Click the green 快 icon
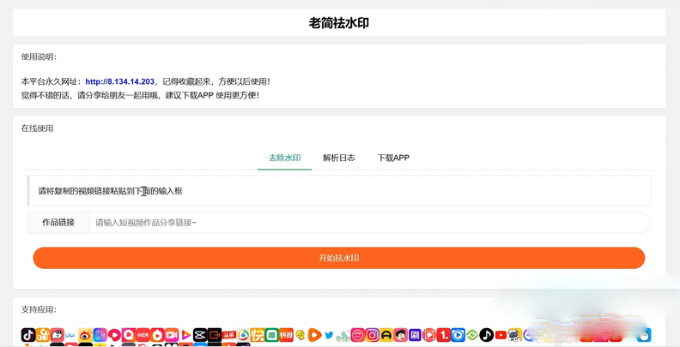 tap(258, 335)
